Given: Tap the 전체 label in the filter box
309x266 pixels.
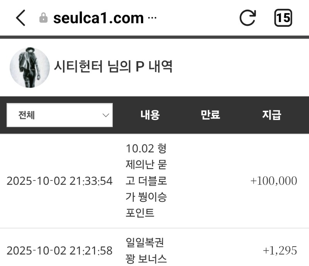Looking at the screenshot, I should (27, 115).
